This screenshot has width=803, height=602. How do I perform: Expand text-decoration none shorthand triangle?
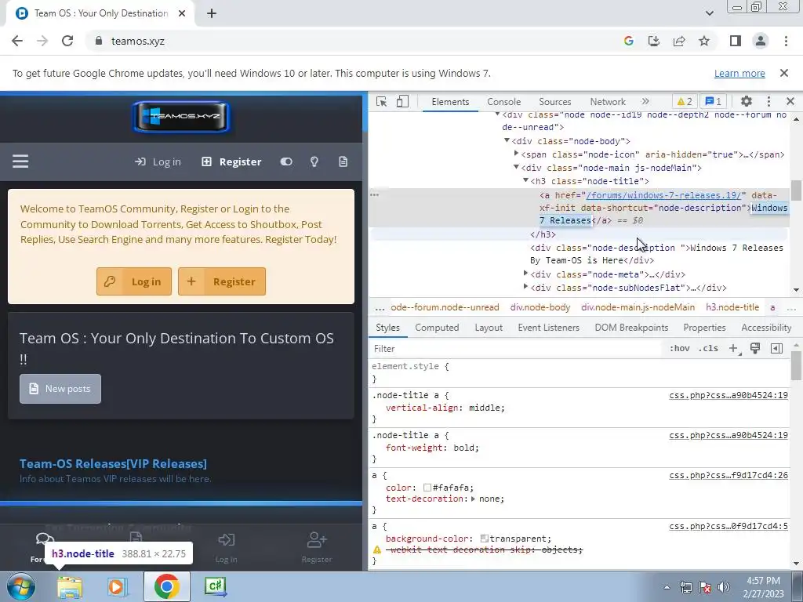point(473,499)
